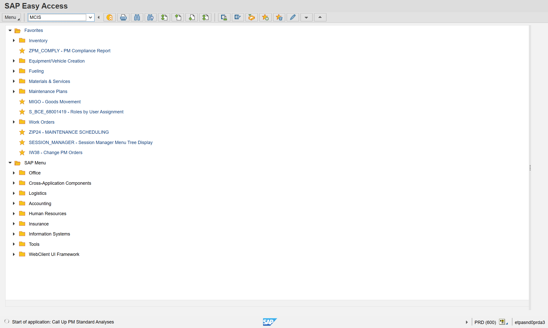Click the status bar expand triangle
The width and height of the screenshot is (548, 328).
click(x=467, y=322)
